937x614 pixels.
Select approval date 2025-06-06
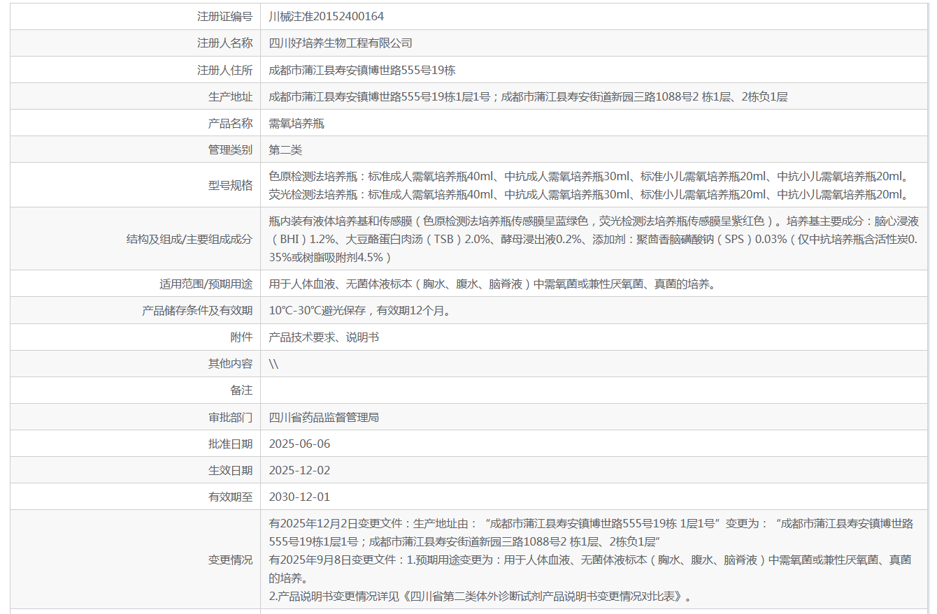click(299, 444)
